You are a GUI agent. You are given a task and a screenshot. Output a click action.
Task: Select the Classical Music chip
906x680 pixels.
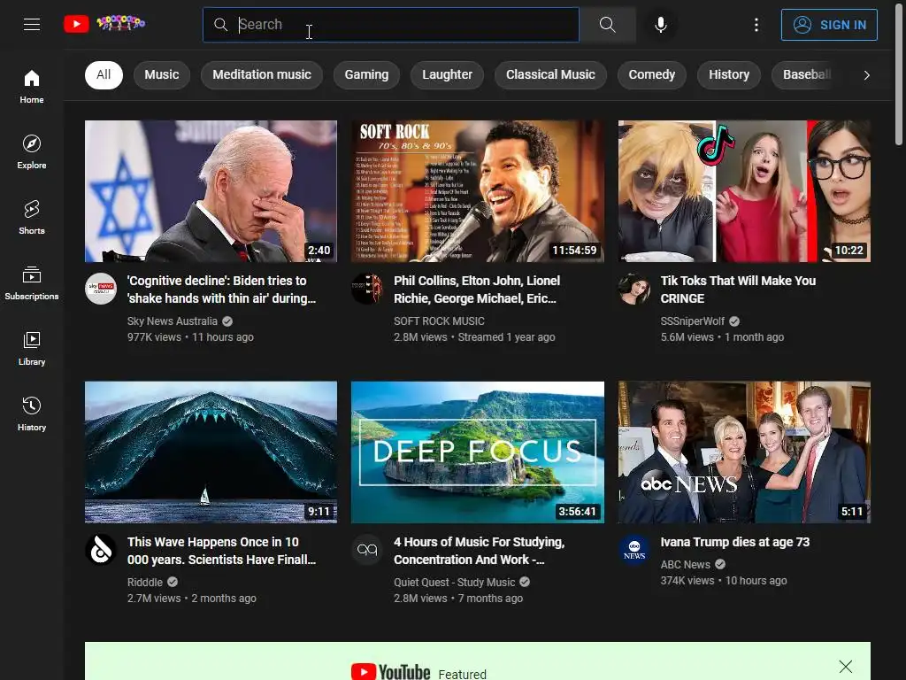click(x=550, y=74)
